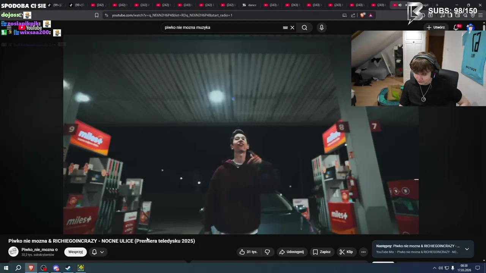Viewport: 486px width, 273px height.
Task: Open the Brave main menu hamburger
Action: (x=481, y=15)
